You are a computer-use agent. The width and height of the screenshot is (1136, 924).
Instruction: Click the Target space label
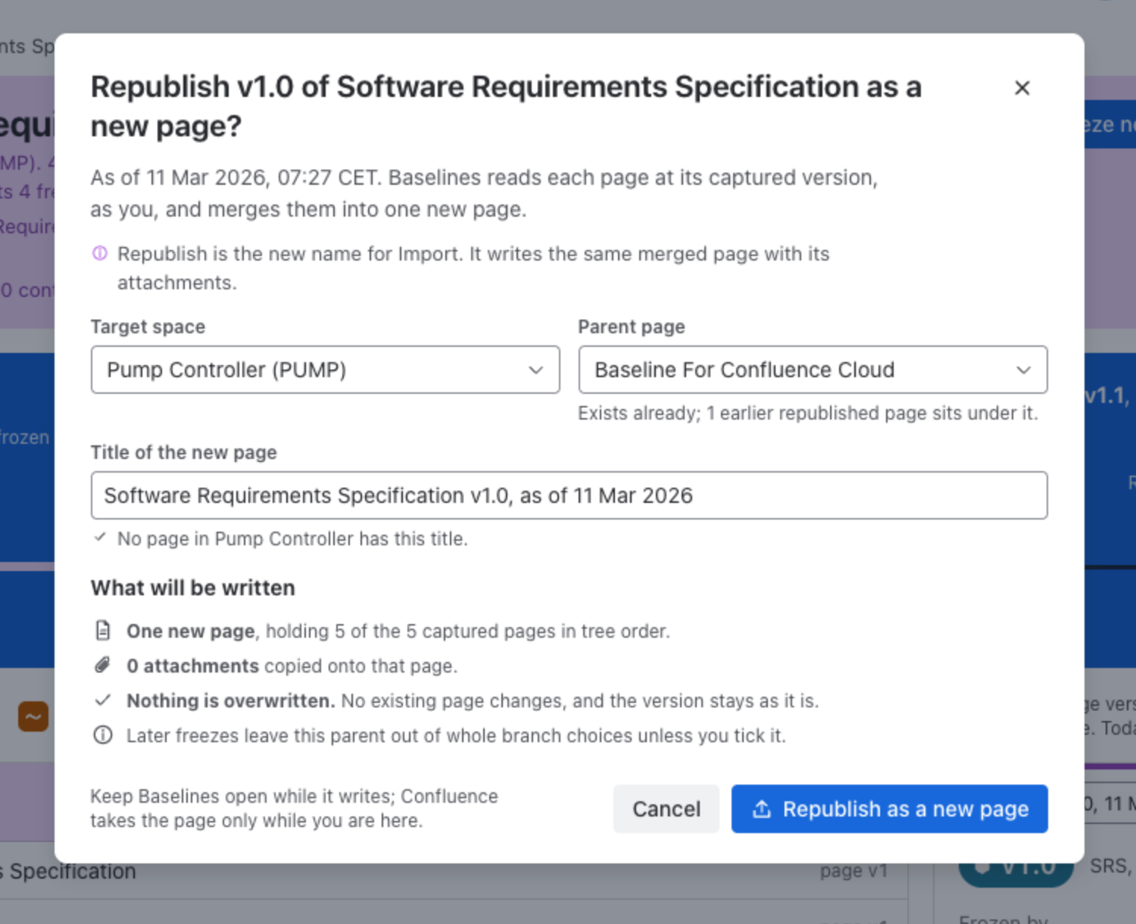(148, 326)
